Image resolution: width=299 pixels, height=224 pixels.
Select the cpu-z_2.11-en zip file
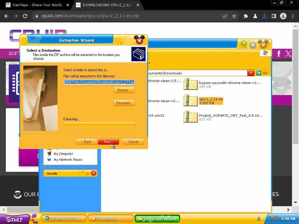click(x=203, y=101)
